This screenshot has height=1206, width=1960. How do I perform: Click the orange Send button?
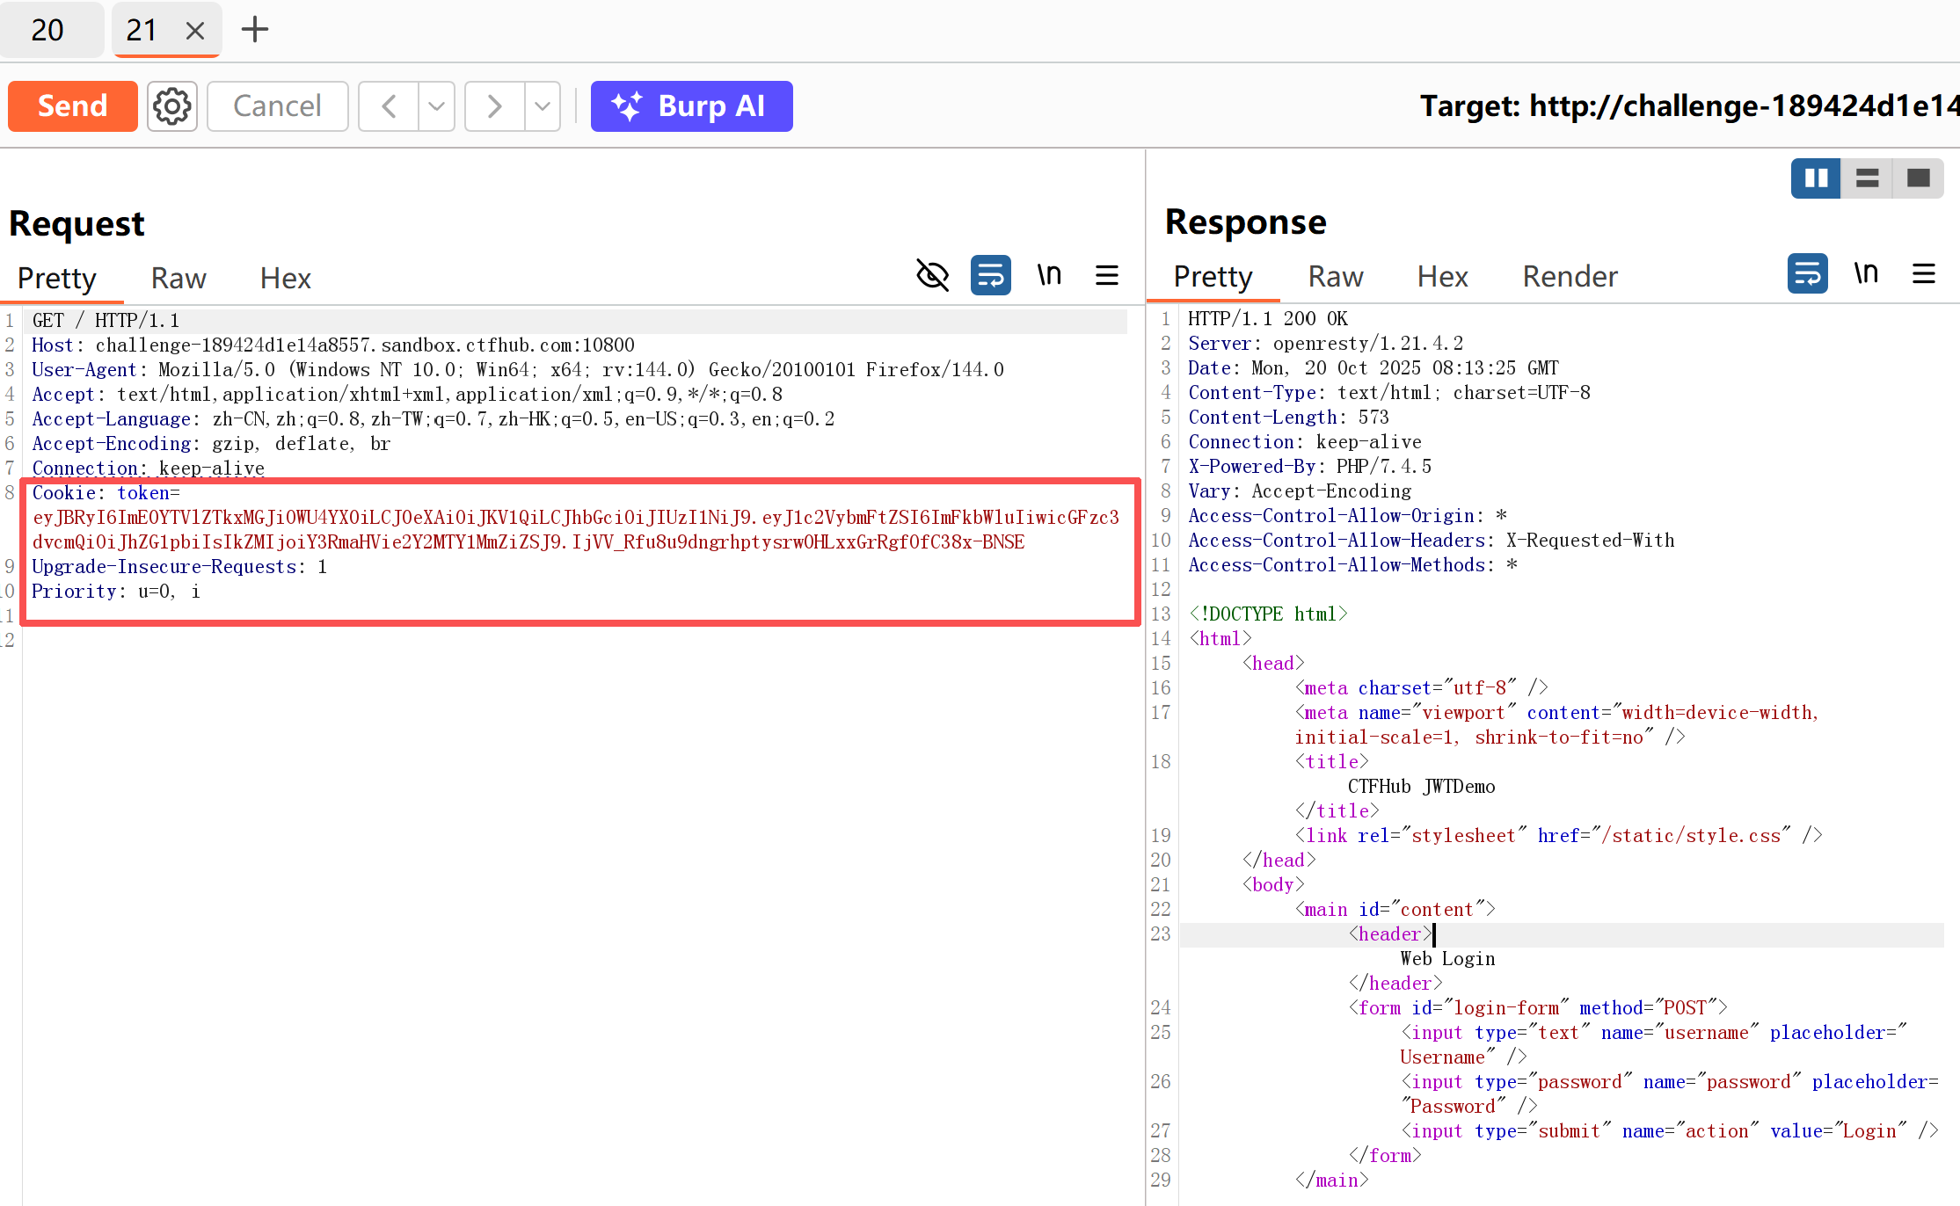point(73,106)
